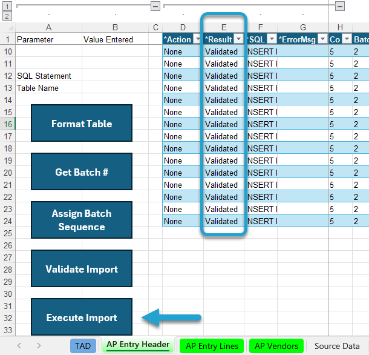The height and width of the screenshot is (355, 369).
Task: Select column C header
Action: pos(155,27)
